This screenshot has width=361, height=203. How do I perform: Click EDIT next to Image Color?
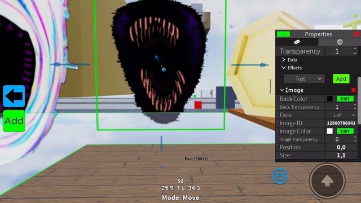click(345, 131)
